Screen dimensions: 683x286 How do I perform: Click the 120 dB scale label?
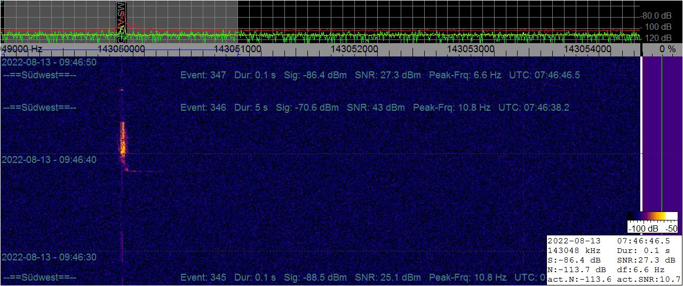(659, 38)
